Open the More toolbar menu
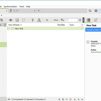Viewport: 101px width, 101px height. click(56, 20)
